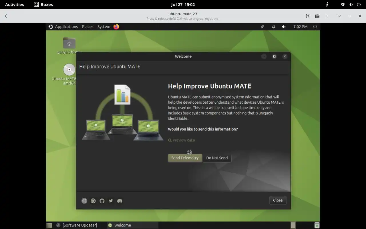366x229 pixels.
Task: Open the GNOME Activities overview
Action: tap(15, 5)
